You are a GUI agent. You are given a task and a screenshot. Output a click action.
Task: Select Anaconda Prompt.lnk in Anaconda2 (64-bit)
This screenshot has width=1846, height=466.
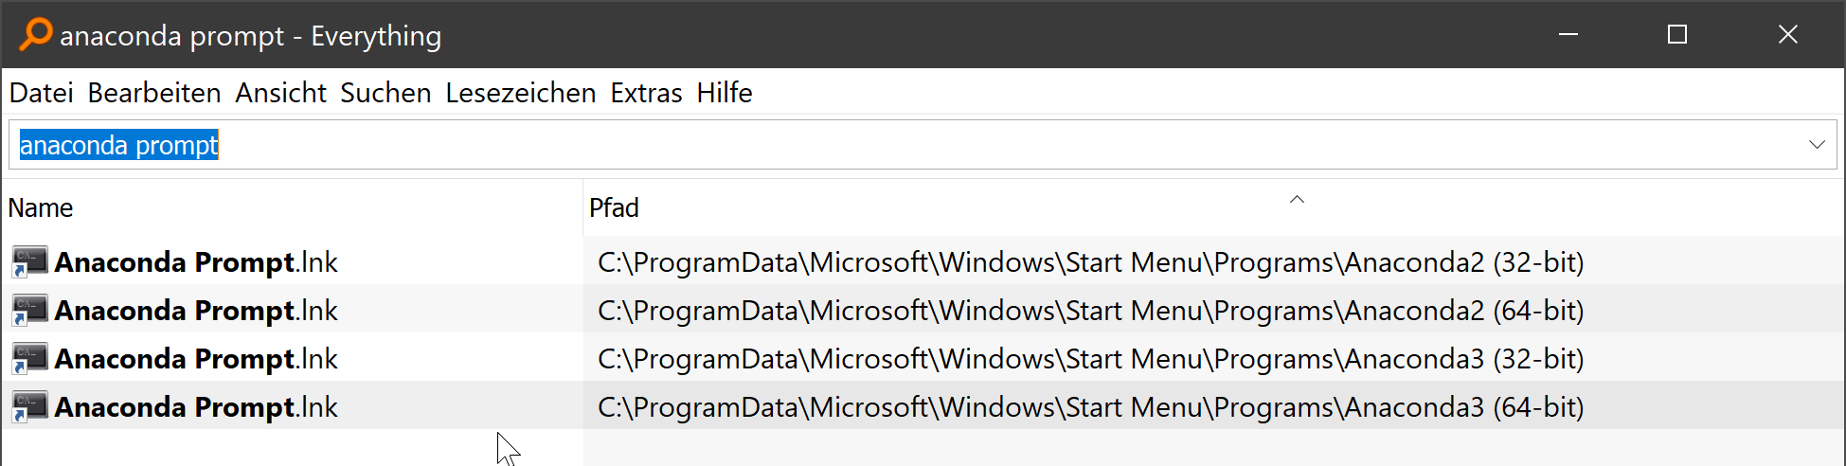[x=196, y=311]
